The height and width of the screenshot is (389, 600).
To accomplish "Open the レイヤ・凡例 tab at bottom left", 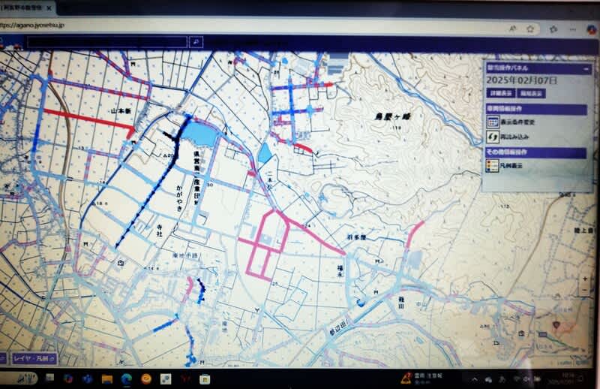I will click(34, 359).
